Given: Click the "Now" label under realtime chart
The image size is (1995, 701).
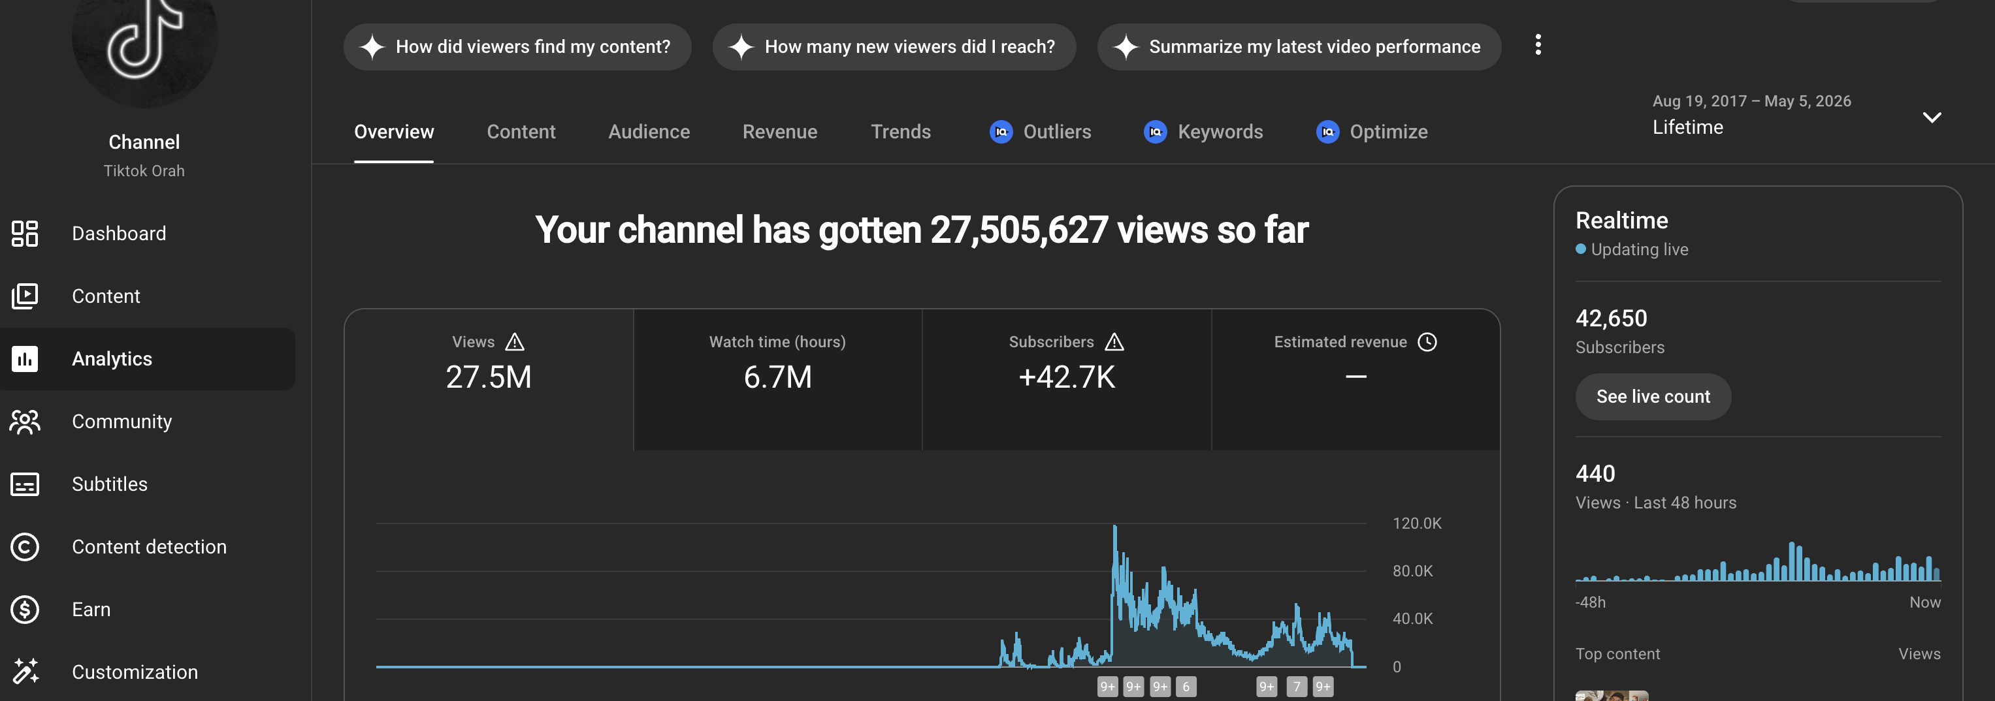Looking at the screenshot, I should 1924,602.
